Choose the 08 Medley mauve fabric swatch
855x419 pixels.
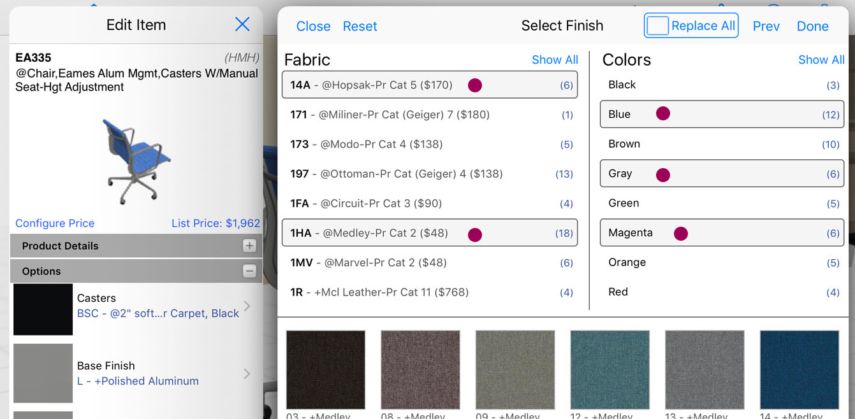(420, 369)
